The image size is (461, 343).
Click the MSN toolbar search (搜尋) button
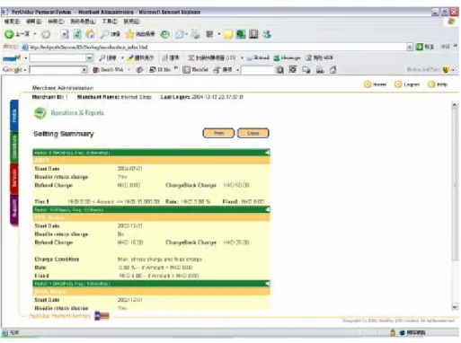pos(108,57)
